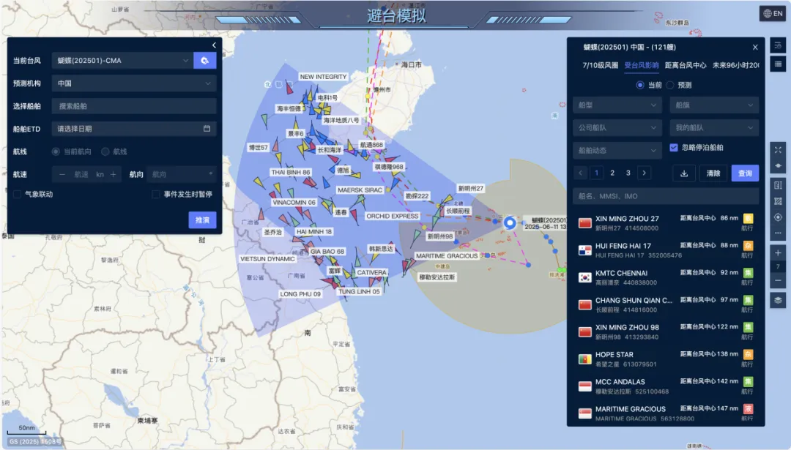Collapse the left simulation panel
Viewport: 791px width, 450px height.
point(214,45)
